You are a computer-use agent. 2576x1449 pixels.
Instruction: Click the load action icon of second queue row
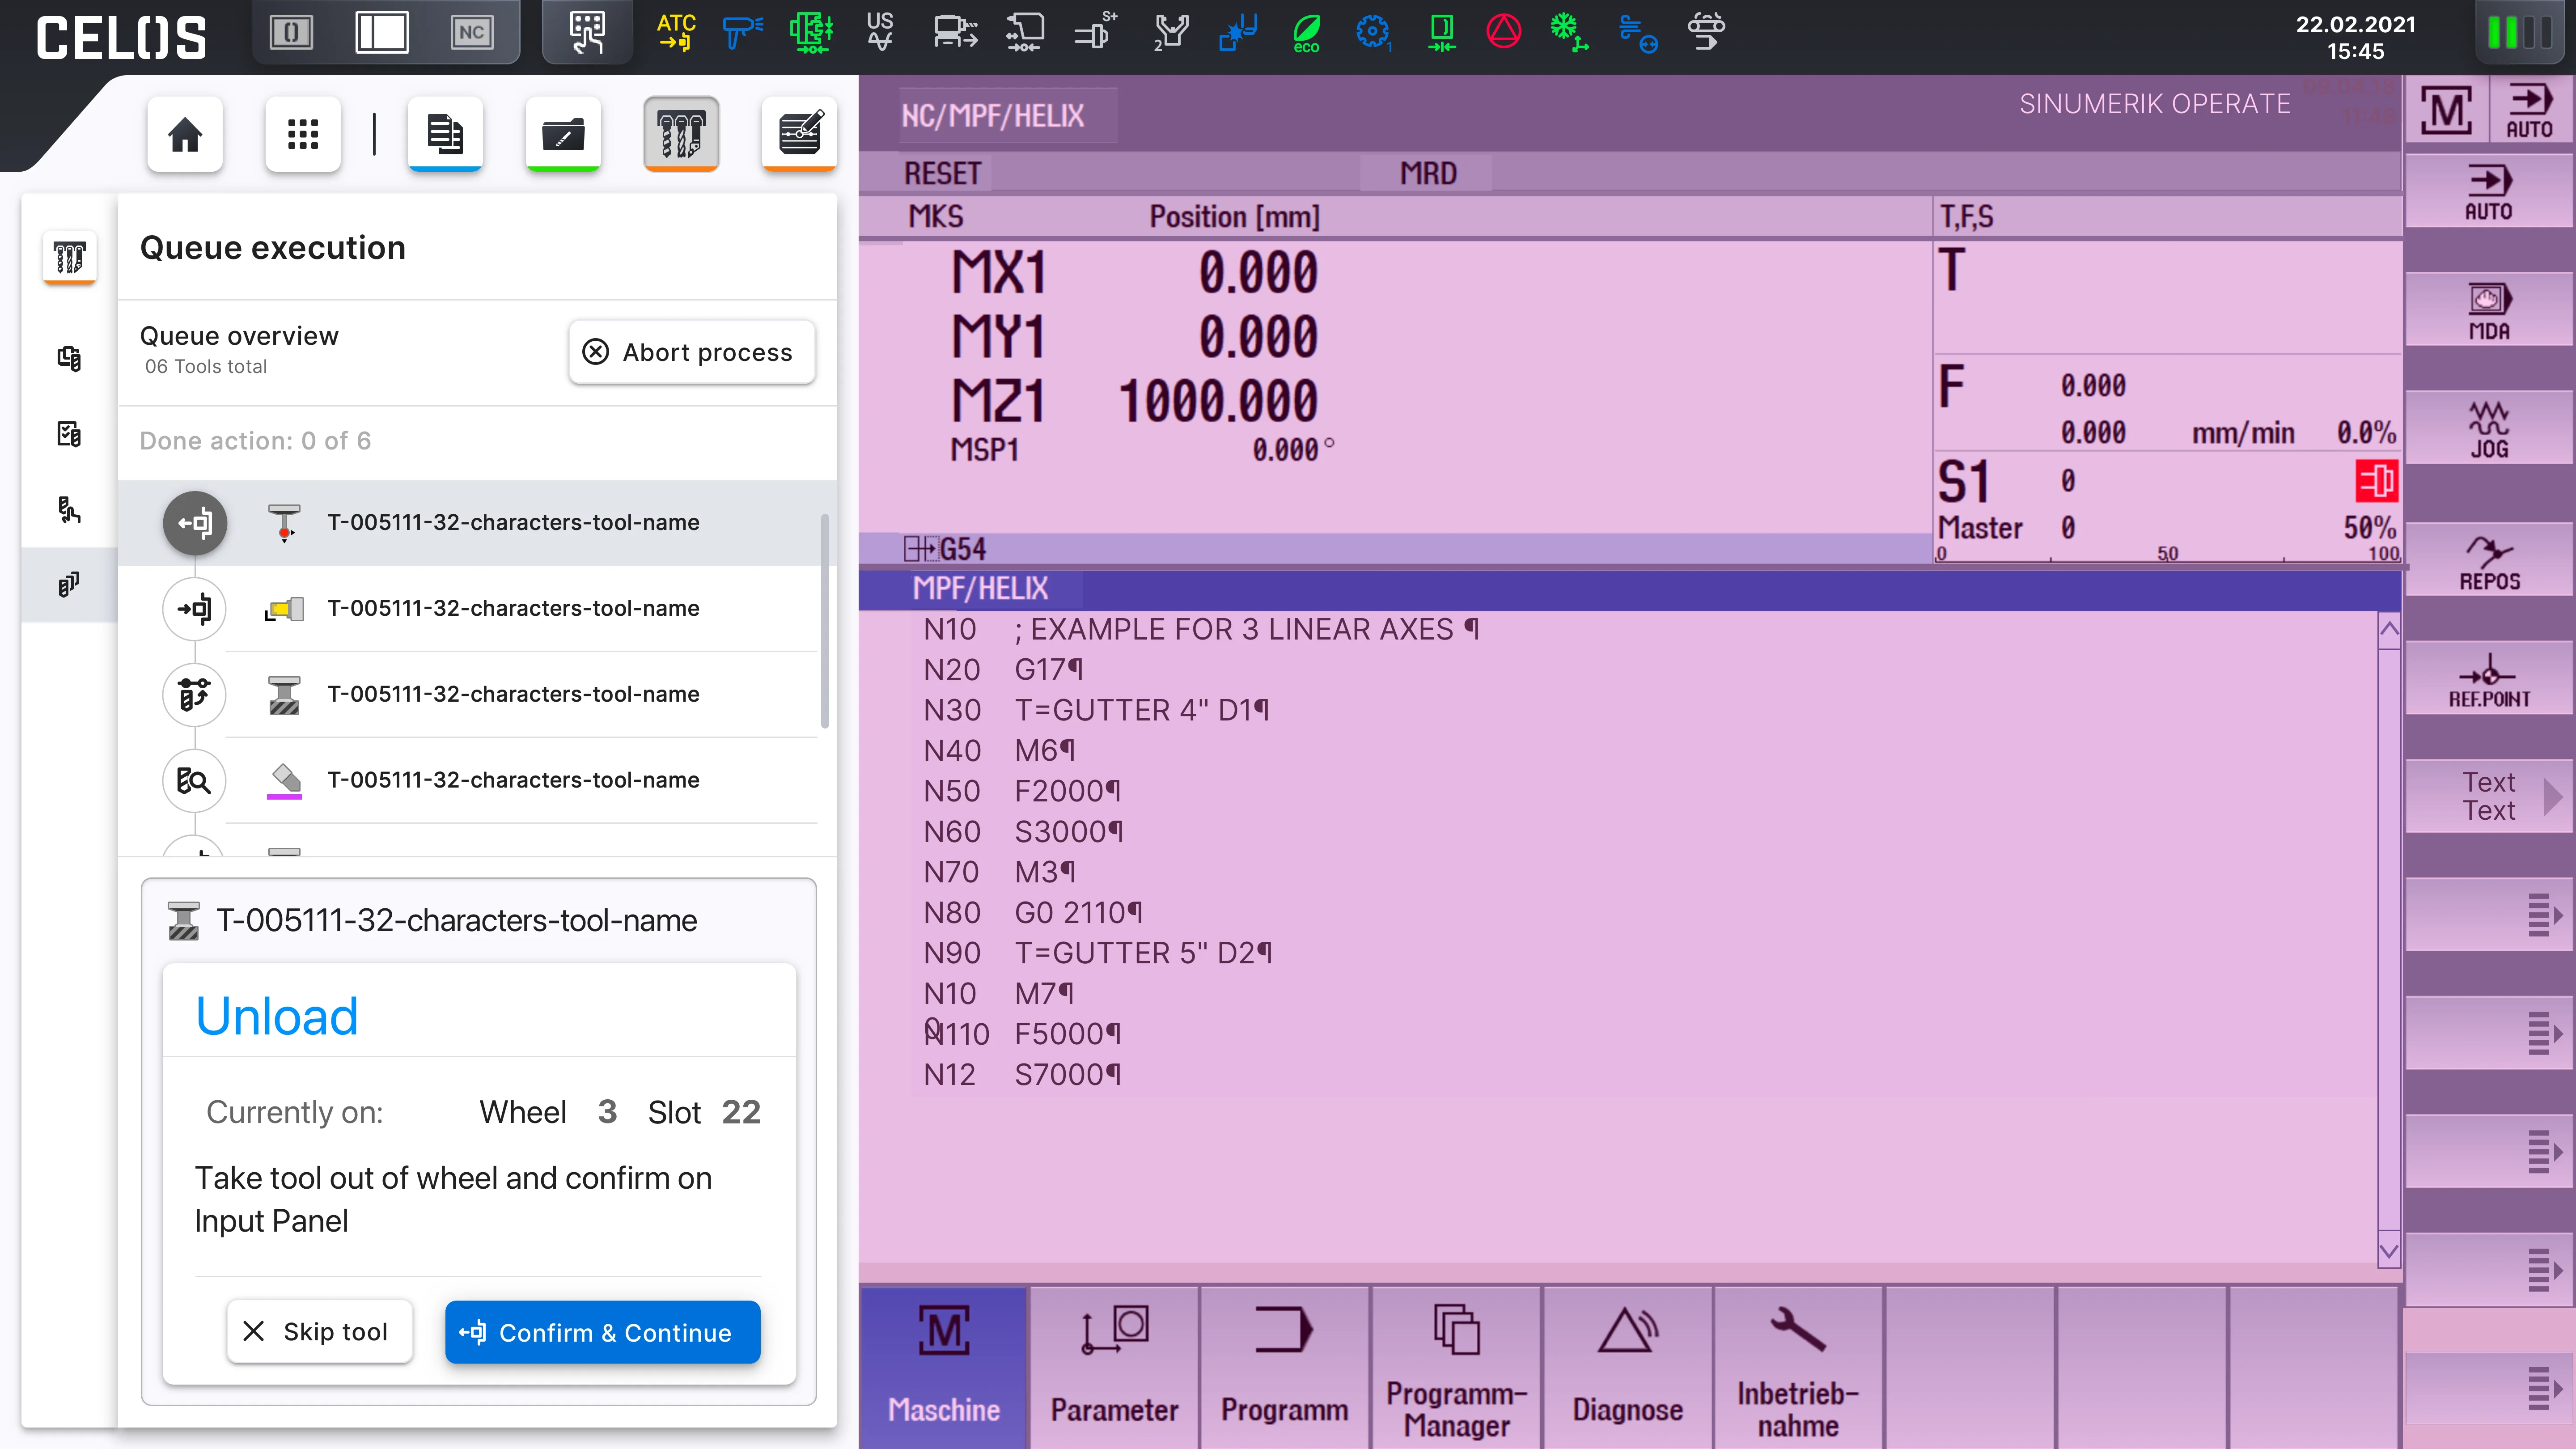[195, 608]
